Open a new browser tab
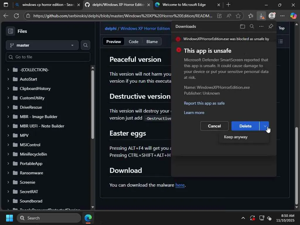300x225 pixels. click(228, 5)
